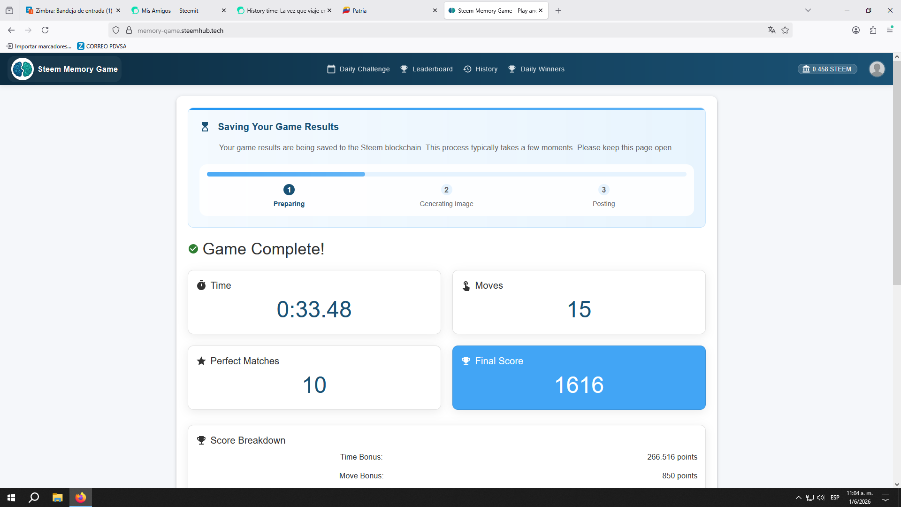The image size is (901, 507).
Task: Click the tap icon on Moves card
Action: click(466, 286)
